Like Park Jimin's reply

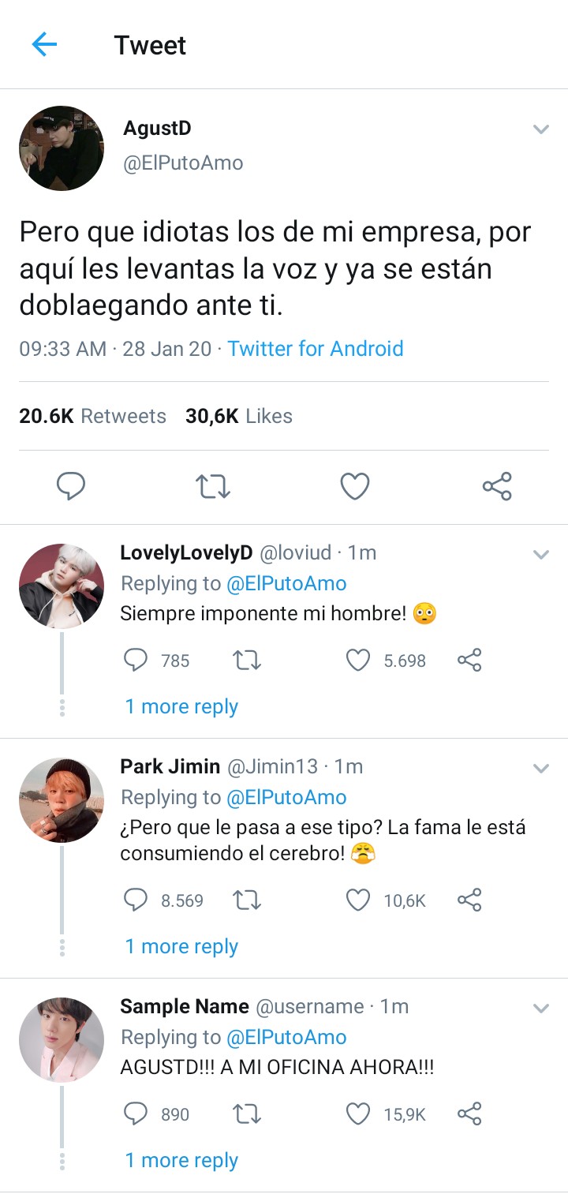click(359, 900)
